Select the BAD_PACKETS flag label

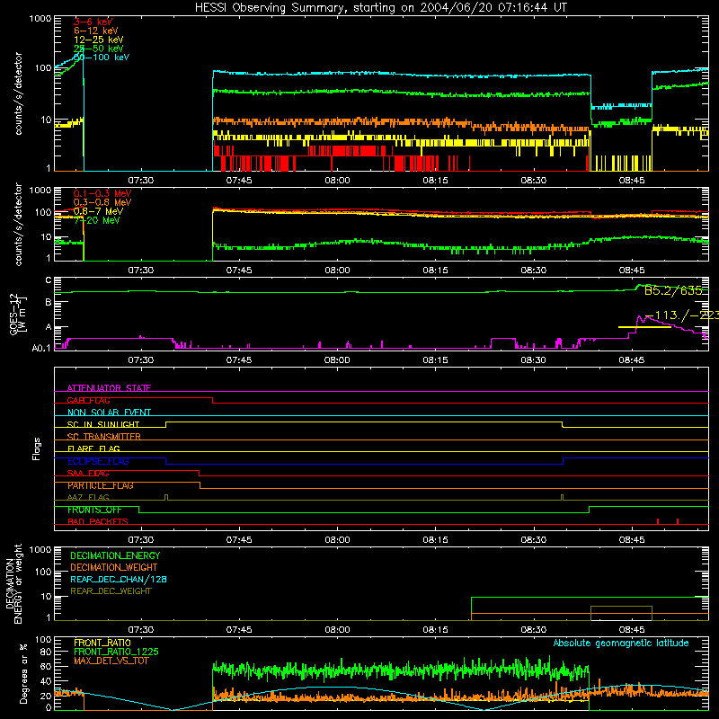click(98, 521)
